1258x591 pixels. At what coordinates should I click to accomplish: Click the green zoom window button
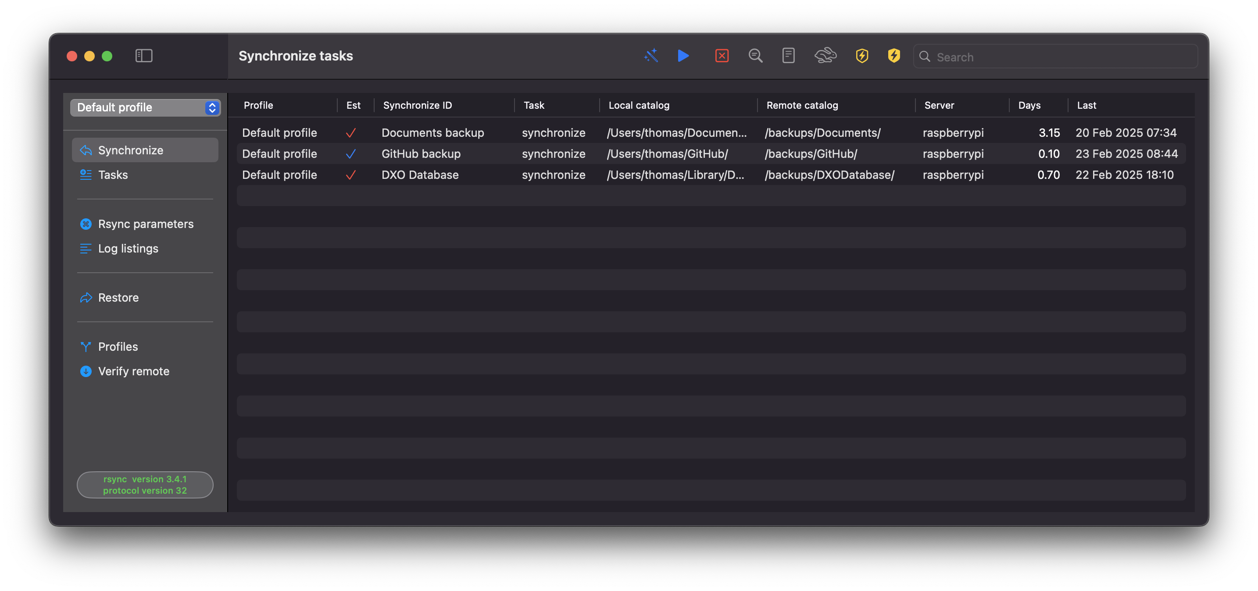pos(107,56)
